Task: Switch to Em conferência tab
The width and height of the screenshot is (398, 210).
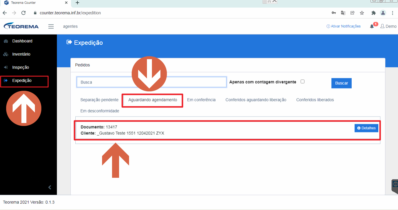Action: tap(201, 100)
